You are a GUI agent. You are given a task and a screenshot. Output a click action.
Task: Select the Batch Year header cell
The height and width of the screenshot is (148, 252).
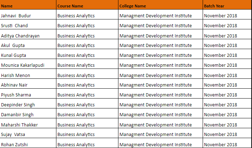point(214,6)
